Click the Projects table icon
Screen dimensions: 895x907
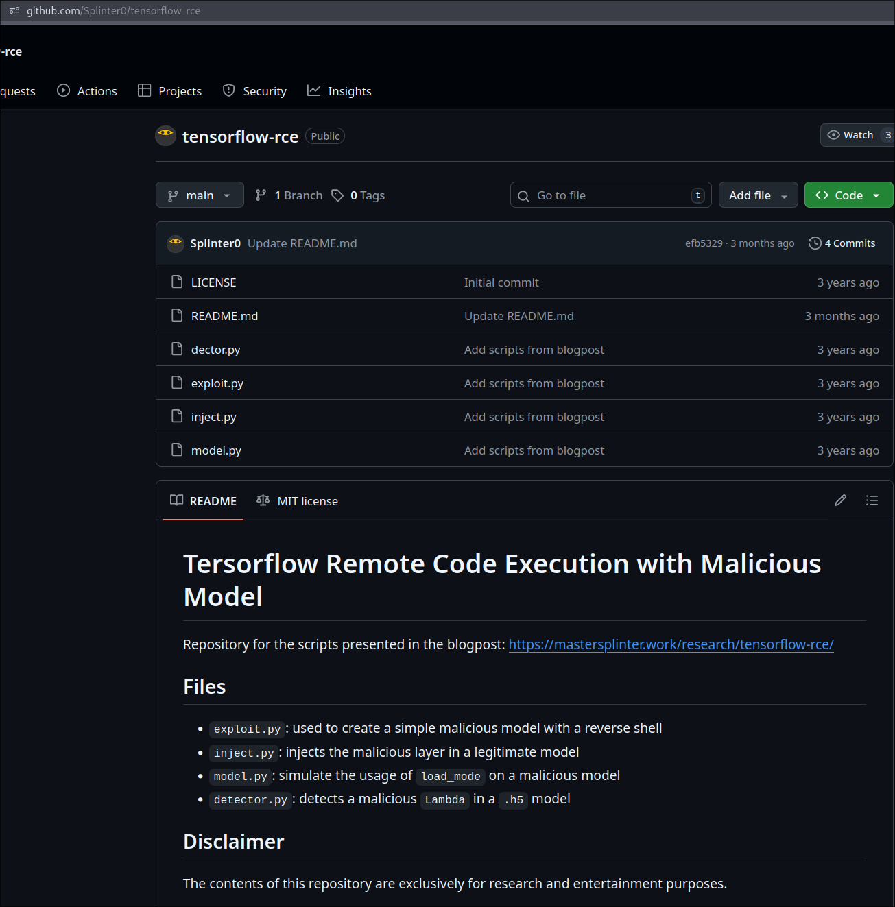[144, 90]
